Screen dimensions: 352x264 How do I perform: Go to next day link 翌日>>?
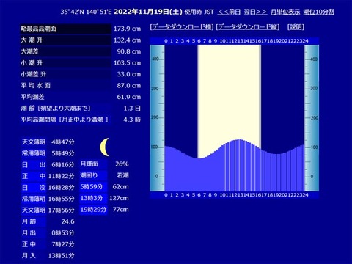pyautogui.click(x=255, y=12)
